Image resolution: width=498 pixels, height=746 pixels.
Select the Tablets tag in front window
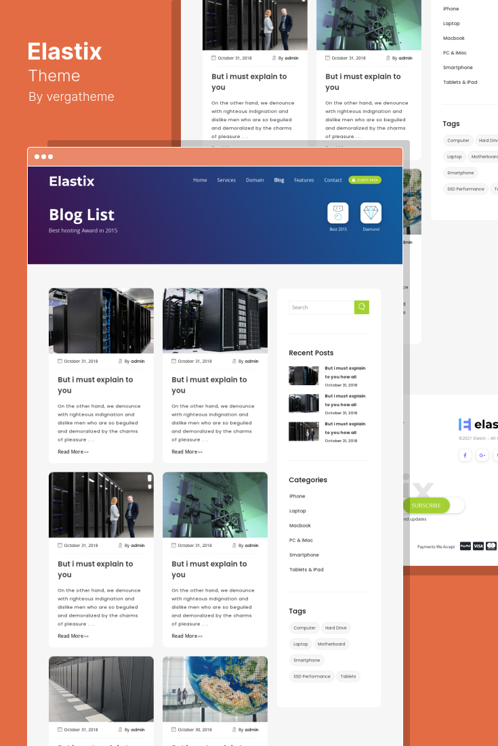pos(348,676)
